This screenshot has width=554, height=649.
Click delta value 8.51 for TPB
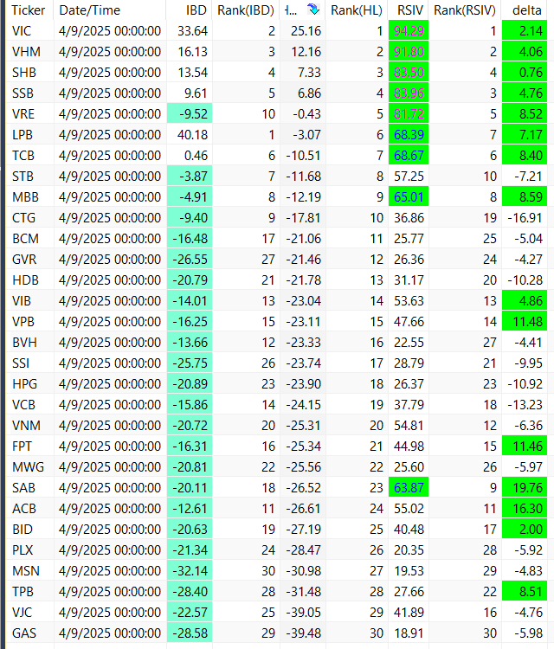coord(525,592)
